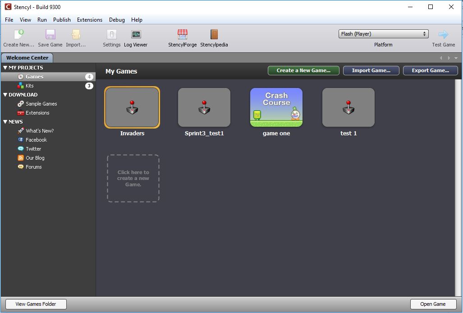The height and width of the screenshot is (313, 463).
Task: Click the Platform label
Action: click(x=383, y=45)
